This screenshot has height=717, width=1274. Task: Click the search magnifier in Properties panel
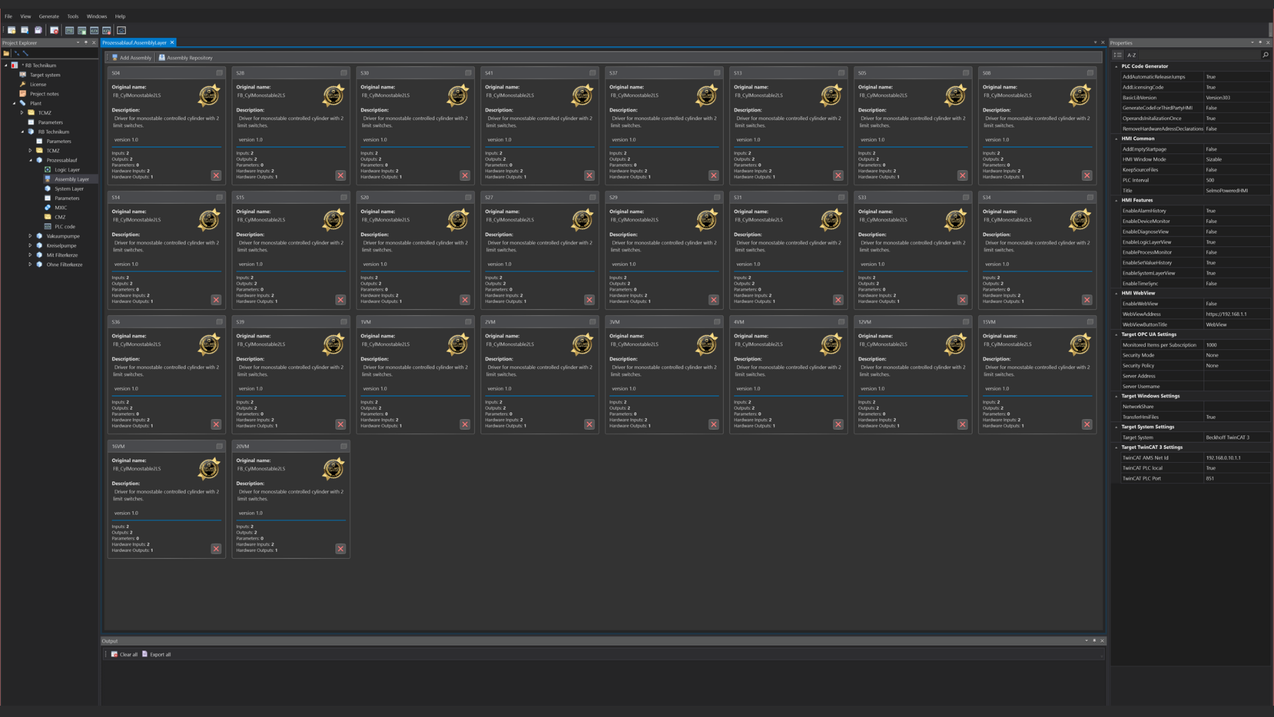1265,55
